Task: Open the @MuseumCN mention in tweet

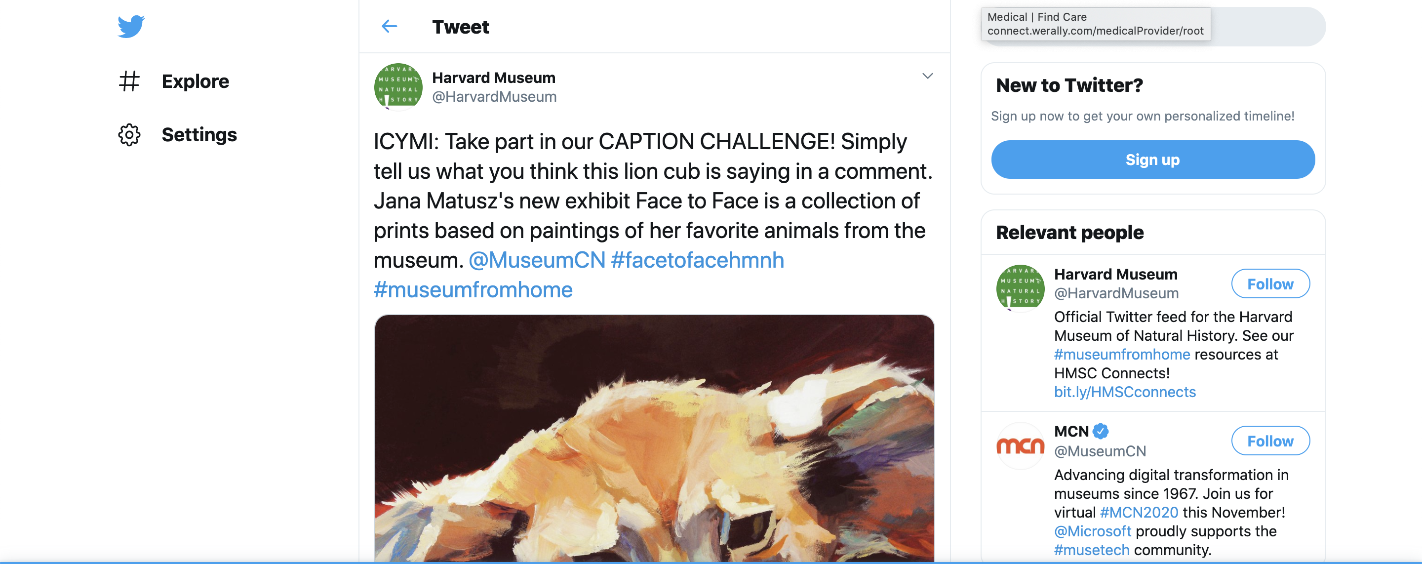Action: click(x=537, y=260)
